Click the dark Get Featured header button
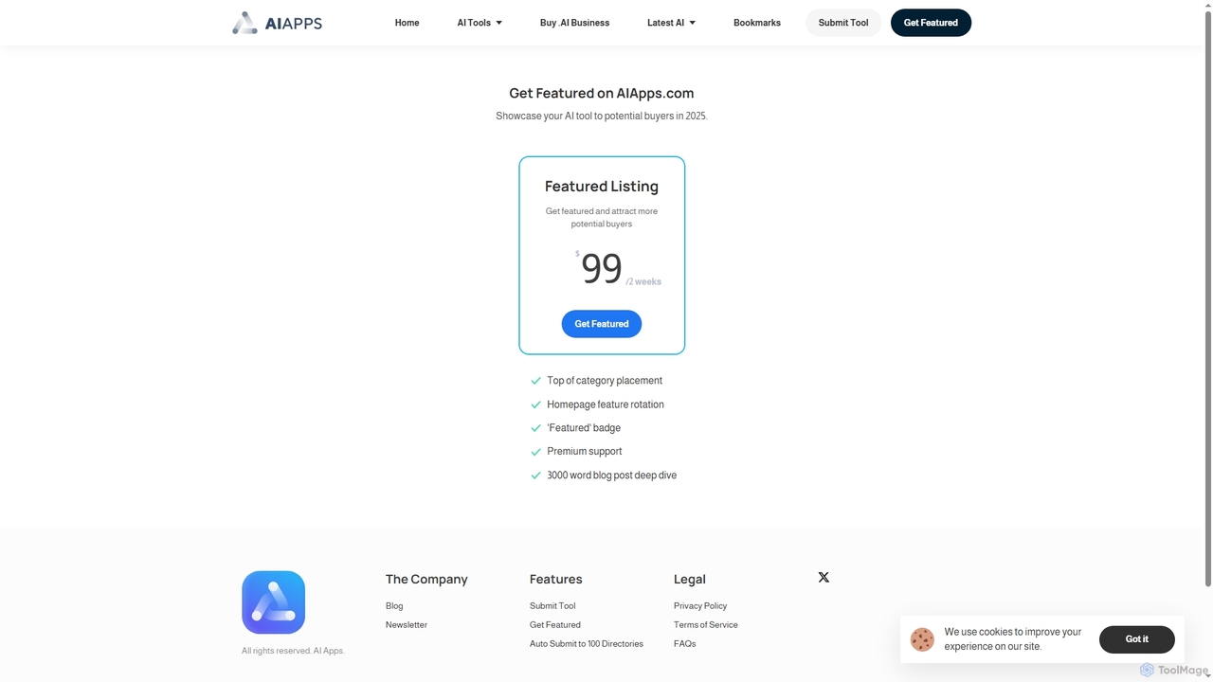This screenshot has width=1213, height=682. coord(931,23)
